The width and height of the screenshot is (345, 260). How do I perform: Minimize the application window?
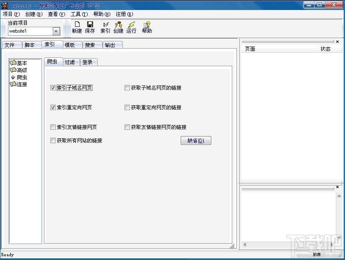coord(309,5)
